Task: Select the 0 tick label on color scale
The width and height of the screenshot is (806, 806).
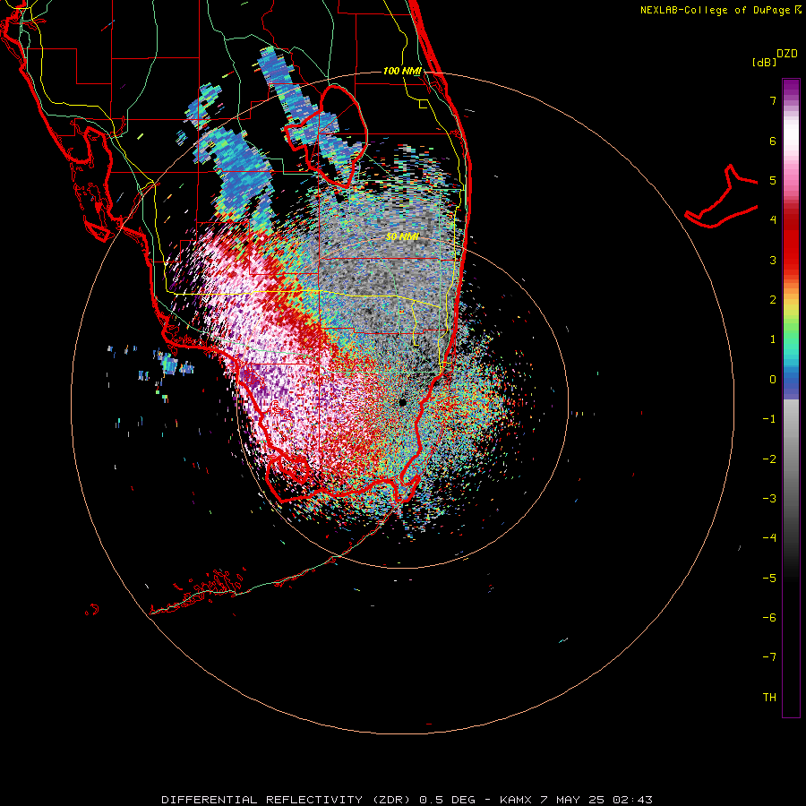Action: 773,380
